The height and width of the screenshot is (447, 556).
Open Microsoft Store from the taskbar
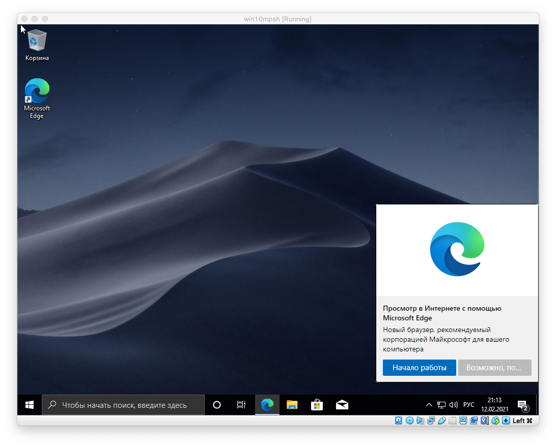click(317, 405)
